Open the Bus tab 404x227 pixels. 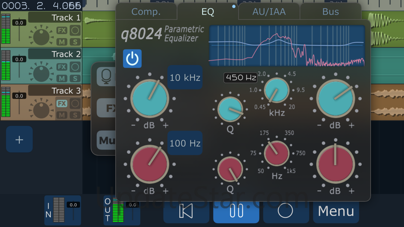[330, 11]
